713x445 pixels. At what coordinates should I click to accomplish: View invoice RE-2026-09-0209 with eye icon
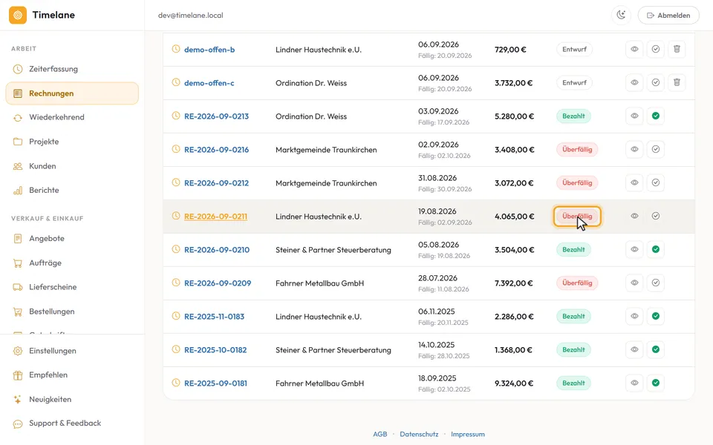tap(634, 283)
